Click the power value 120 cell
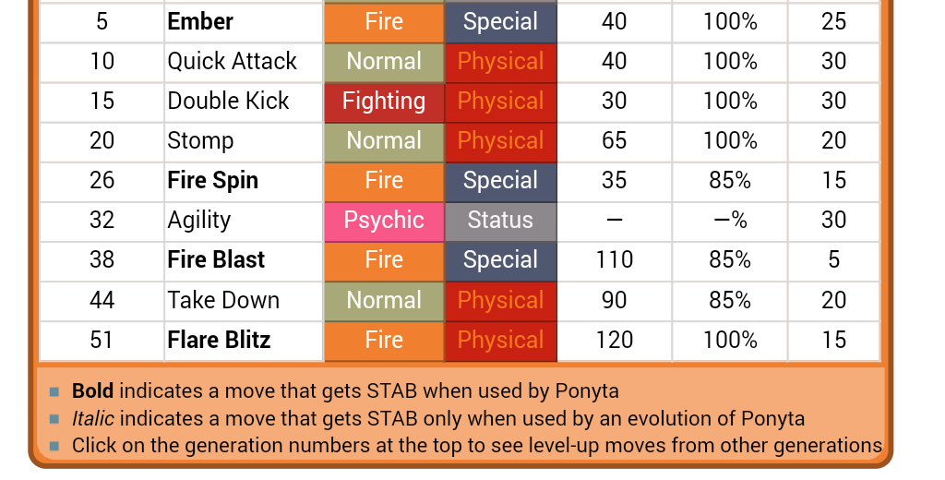The height and width of the screenshot is (480, 945). tap(614, 341)
